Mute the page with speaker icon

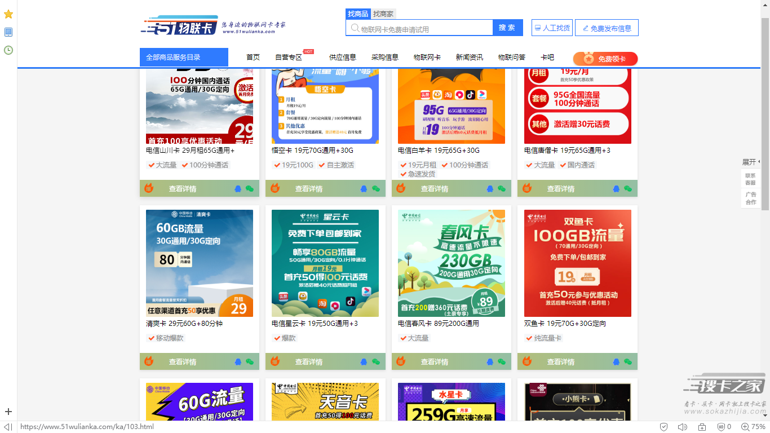(683, 427)
